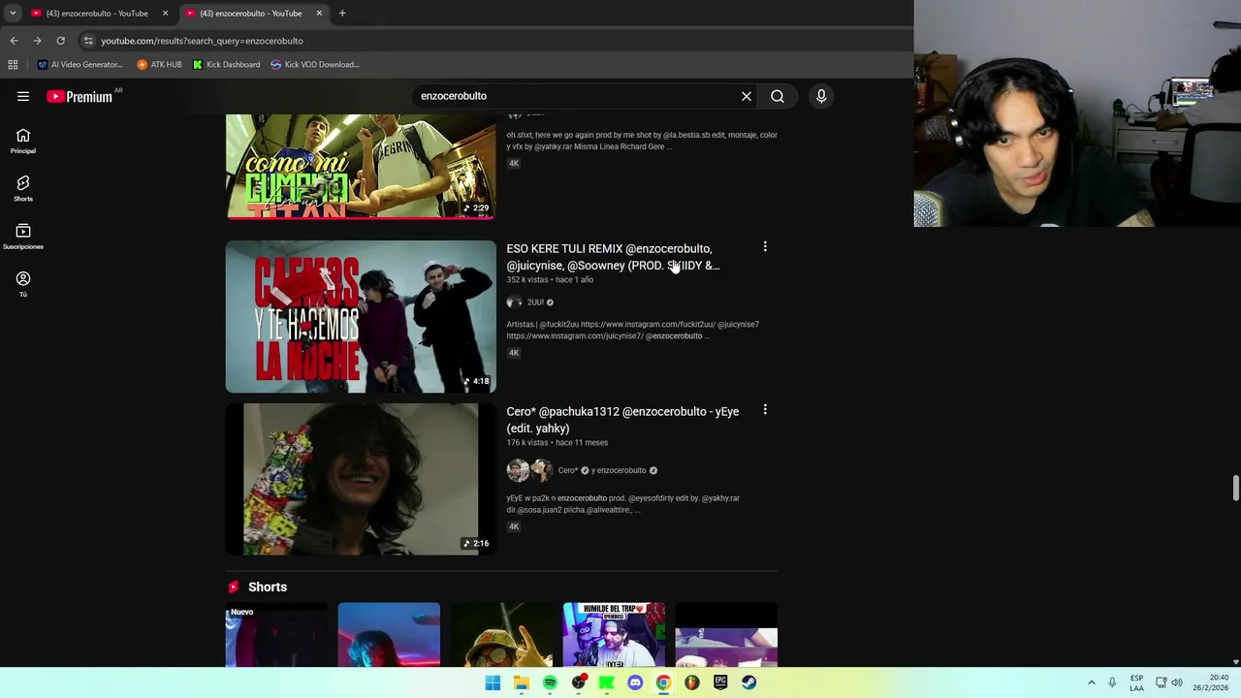Open Steam from the taskbar
This screenshot has width=1241, height=698.
[x=748, y=682]
